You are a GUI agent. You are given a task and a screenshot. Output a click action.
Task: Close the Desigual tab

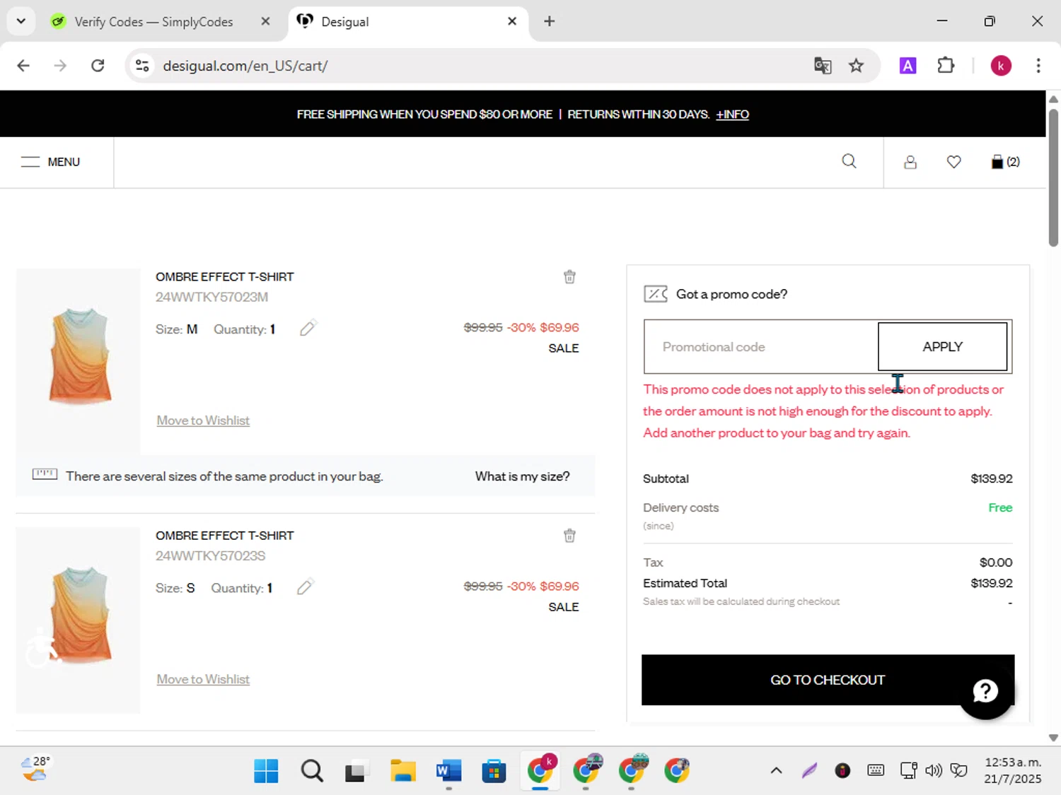pos(512,21)
